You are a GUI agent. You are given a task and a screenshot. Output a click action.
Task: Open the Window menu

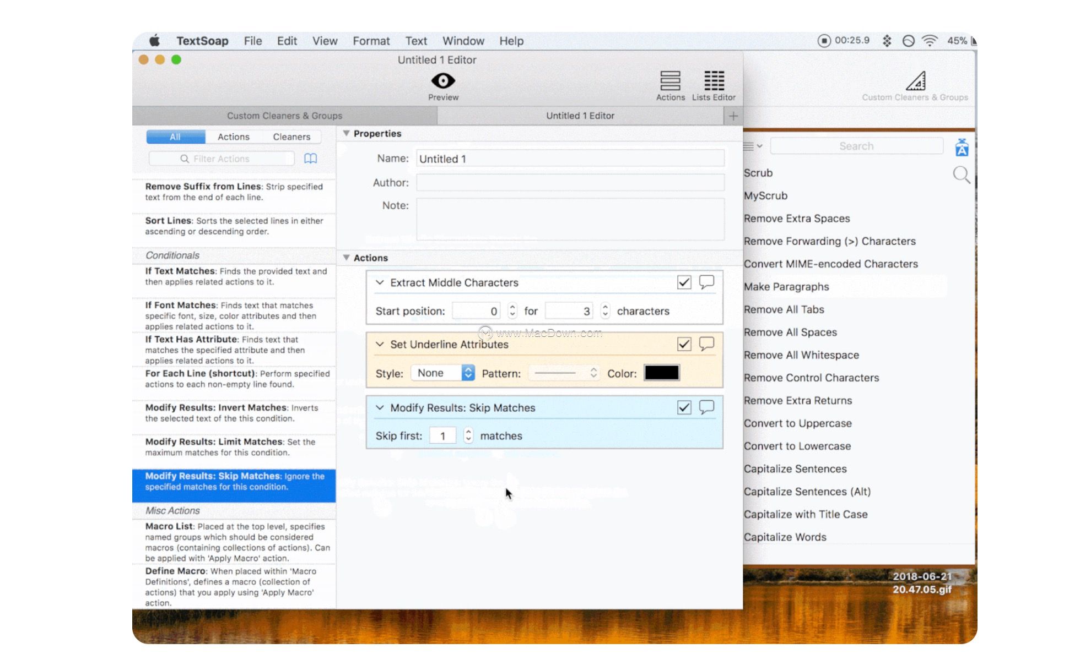coord(463,41)
